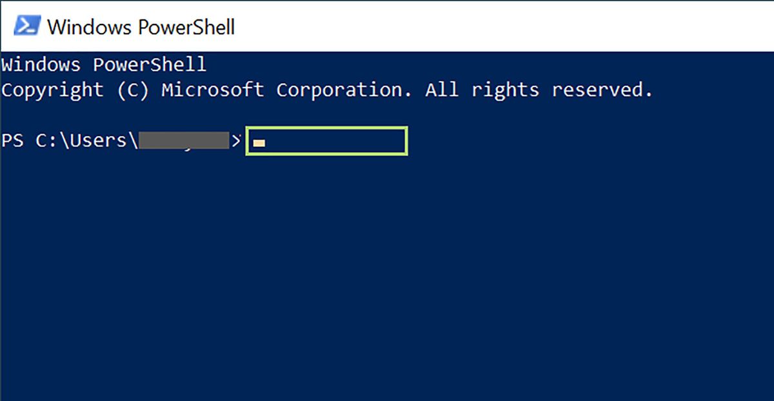Viewport: 774px width, 401px height.
Task: Click the word "Corporation." in the console
Action: point(344,90)
